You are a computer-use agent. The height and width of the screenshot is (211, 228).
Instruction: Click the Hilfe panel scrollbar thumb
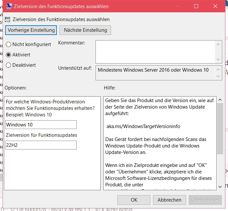click(x=220, y=129)
